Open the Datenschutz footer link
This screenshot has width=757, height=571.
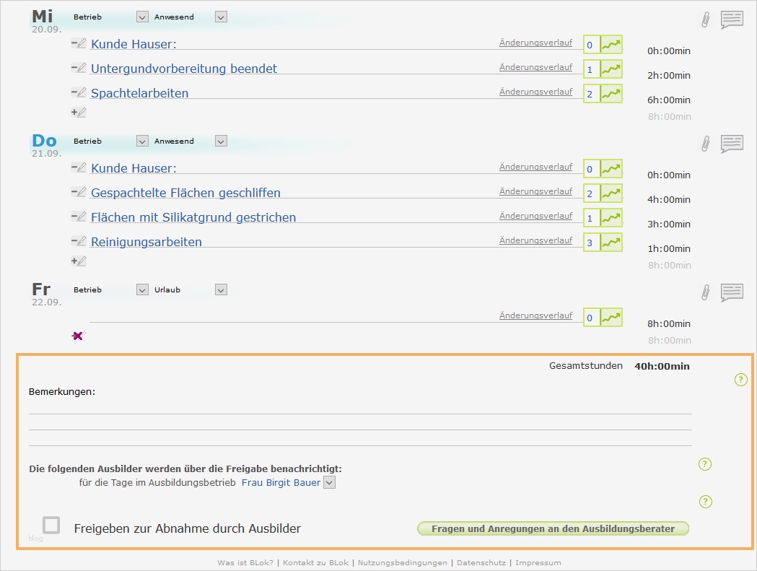pyautogui.click(x=481, y=562)
